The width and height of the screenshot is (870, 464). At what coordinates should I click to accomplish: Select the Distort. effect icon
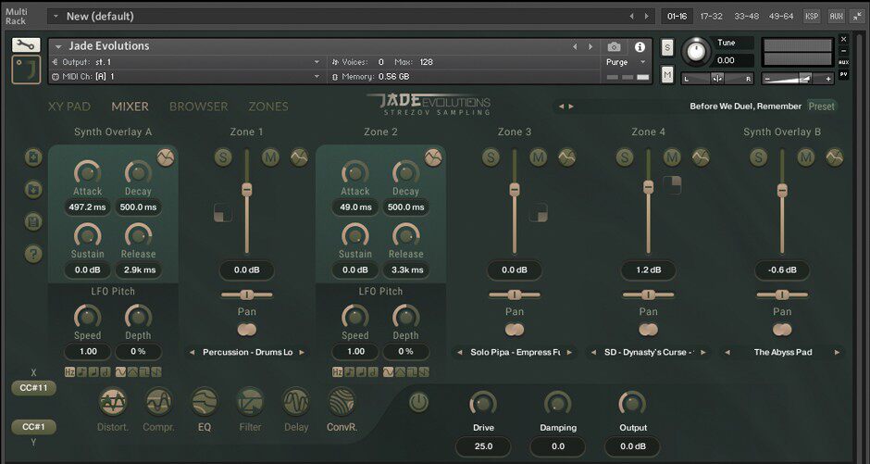[113, 402]
